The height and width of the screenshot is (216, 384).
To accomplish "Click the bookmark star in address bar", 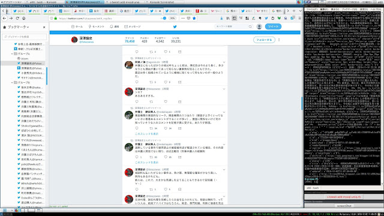I will pos(194,18).
